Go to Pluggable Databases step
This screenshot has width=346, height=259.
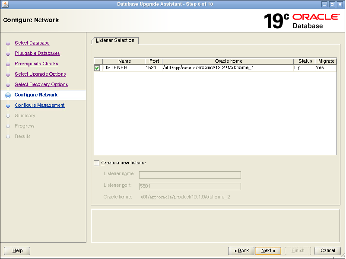tap(37, 53)
